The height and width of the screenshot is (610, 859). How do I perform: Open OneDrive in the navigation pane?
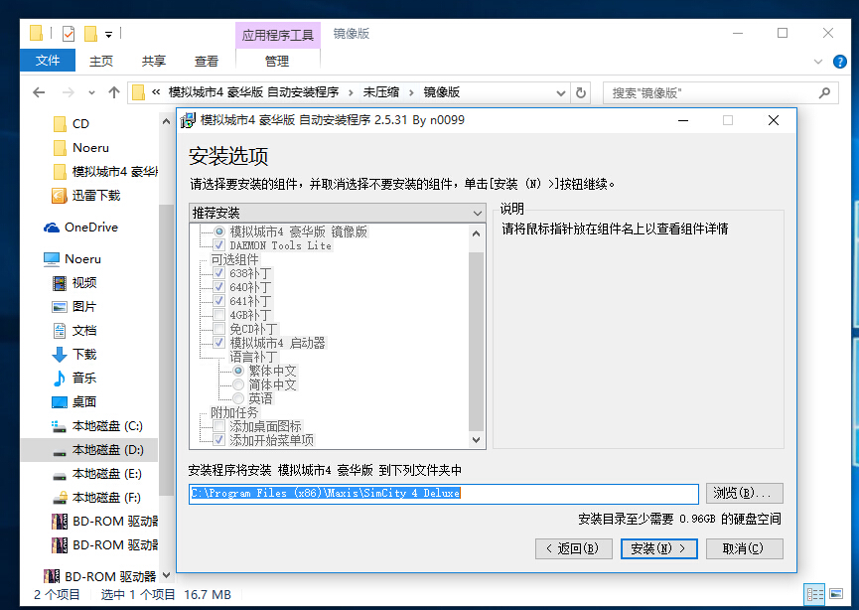click(x=90, y=228)
